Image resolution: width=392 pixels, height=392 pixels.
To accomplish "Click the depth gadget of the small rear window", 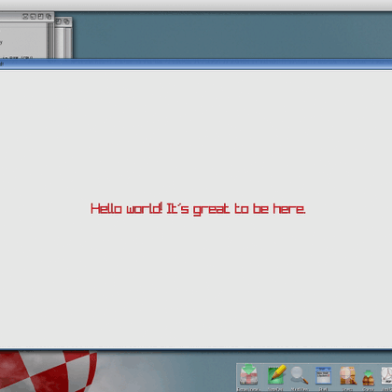I will [x=66, y=21].
